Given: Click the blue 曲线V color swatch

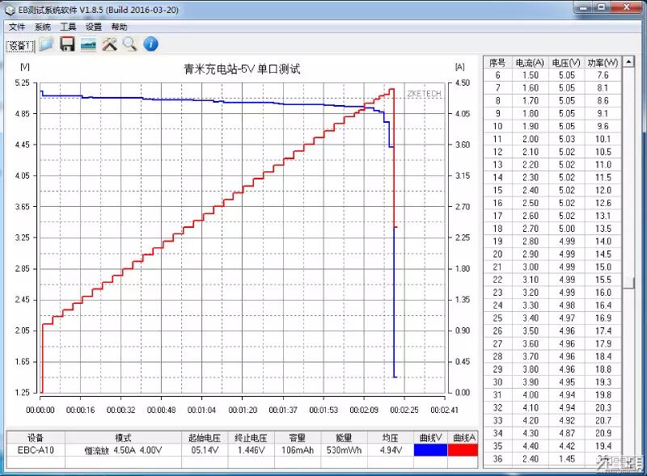Looking at the screenshot, I should pos(430,450).
